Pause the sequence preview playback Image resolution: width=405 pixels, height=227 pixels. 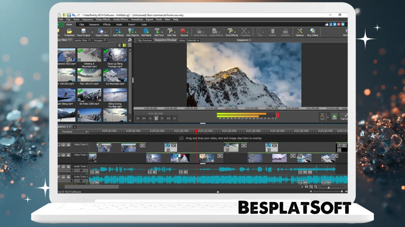[156, 118]
